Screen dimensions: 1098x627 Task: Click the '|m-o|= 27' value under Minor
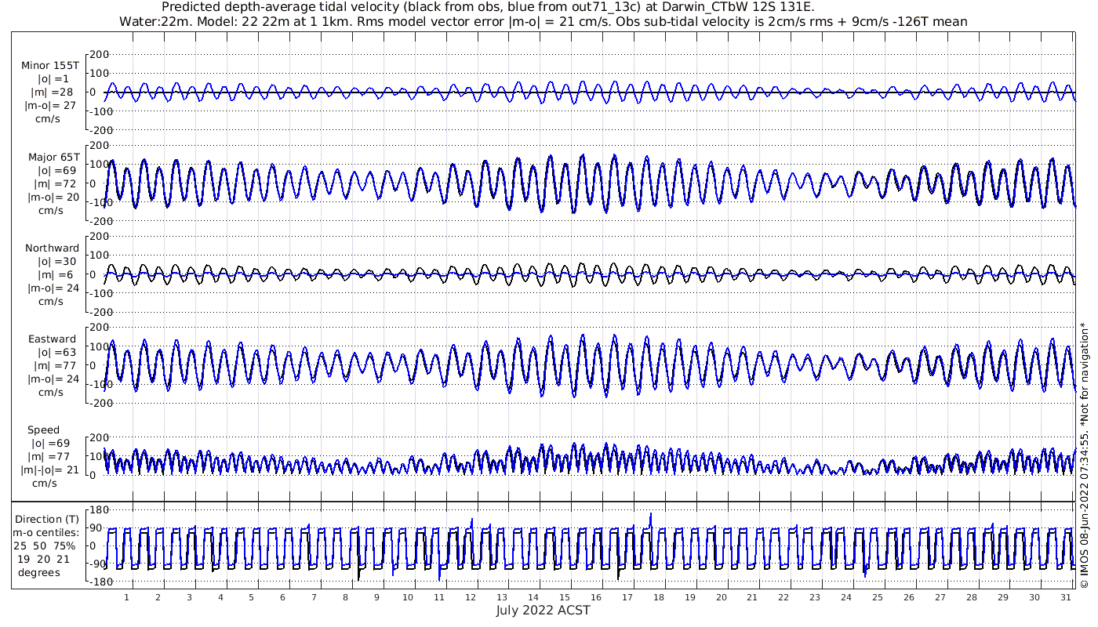(51, 105)
